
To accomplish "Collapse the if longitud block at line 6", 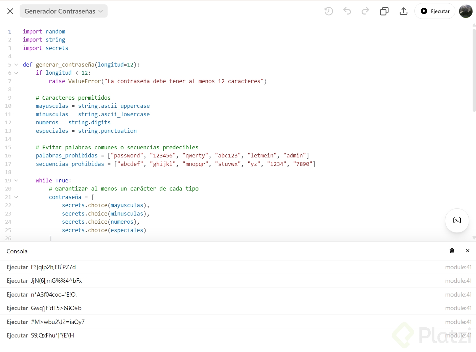I will (x=16, y=73).
